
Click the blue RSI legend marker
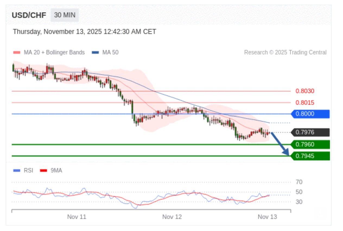coord(17,171)
